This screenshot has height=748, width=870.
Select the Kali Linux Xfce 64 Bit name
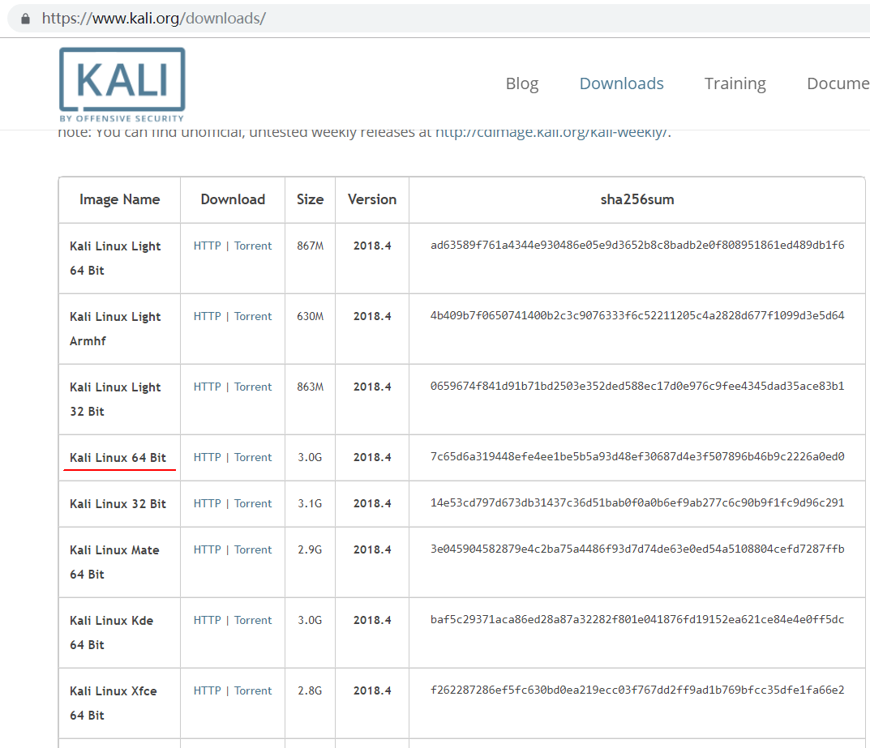click(114, 703)
